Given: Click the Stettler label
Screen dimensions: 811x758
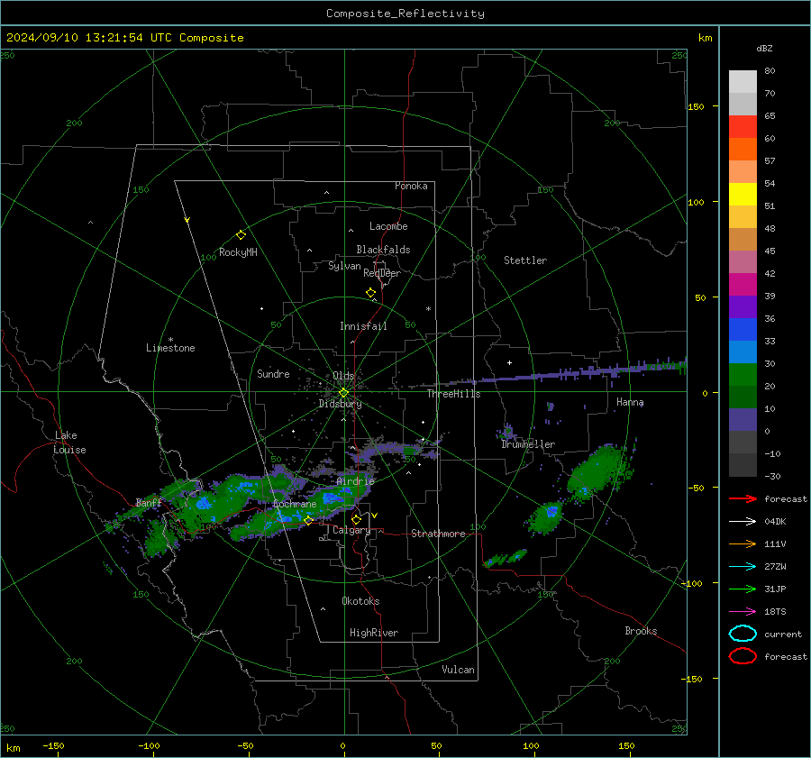Looking at the screenshot, I should tap(525, 260).
